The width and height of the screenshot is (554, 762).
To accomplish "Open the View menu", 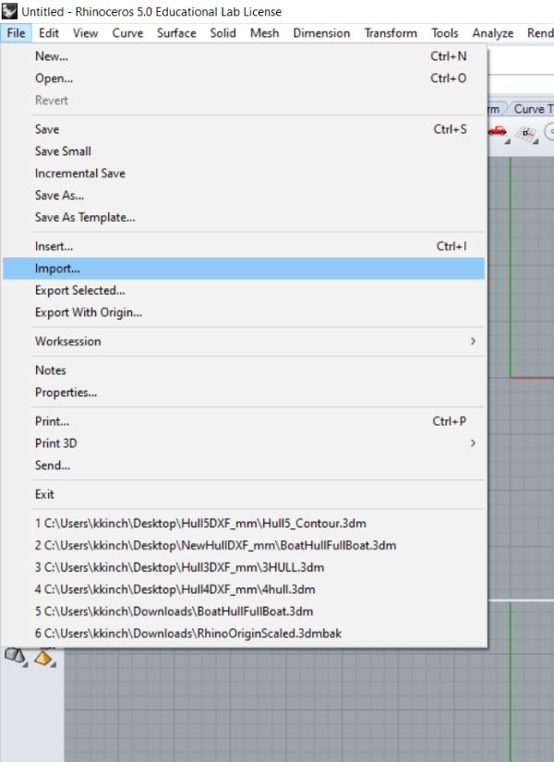I will tap(86, 33).
